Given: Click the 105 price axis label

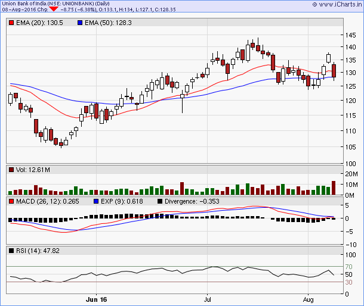Looking at the screenshot, I should pos(350,147).
